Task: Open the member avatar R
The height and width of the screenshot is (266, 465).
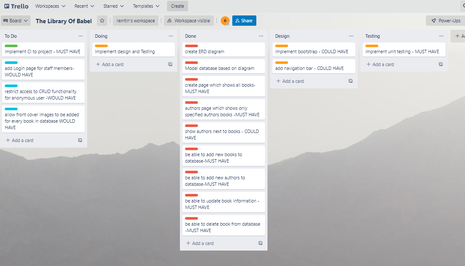Action: click(225, 21)
